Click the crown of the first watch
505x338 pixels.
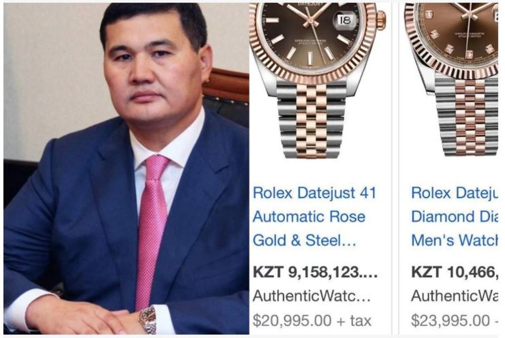[381, 19]
